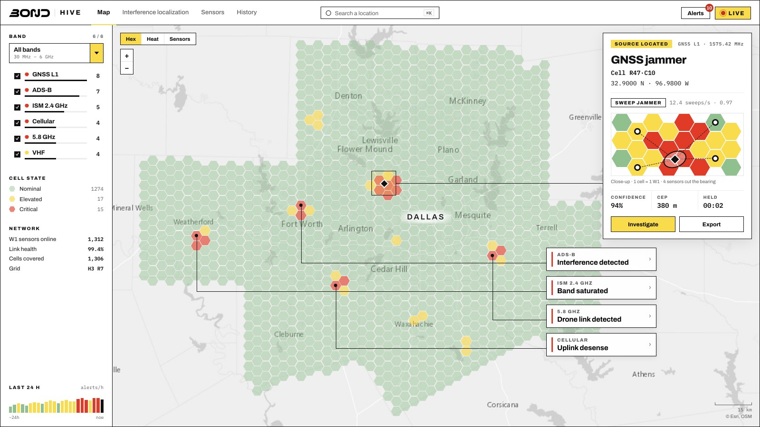760x427 pixels.
Task: Toggle the VHF band checkbox
Action: pyautogui.click(x=17, y=154)
